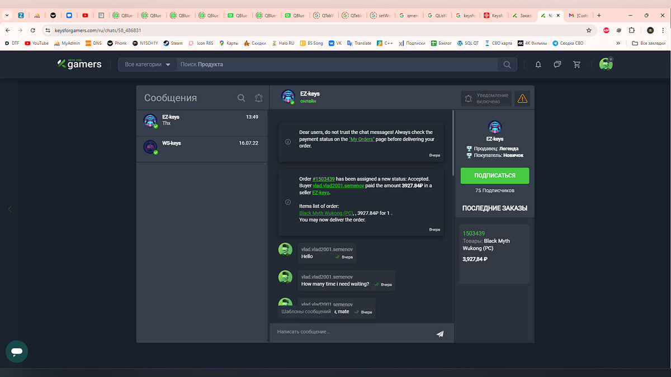
Task: Search messages with the Сообщения magnifier icon
Action: (241, 98)
